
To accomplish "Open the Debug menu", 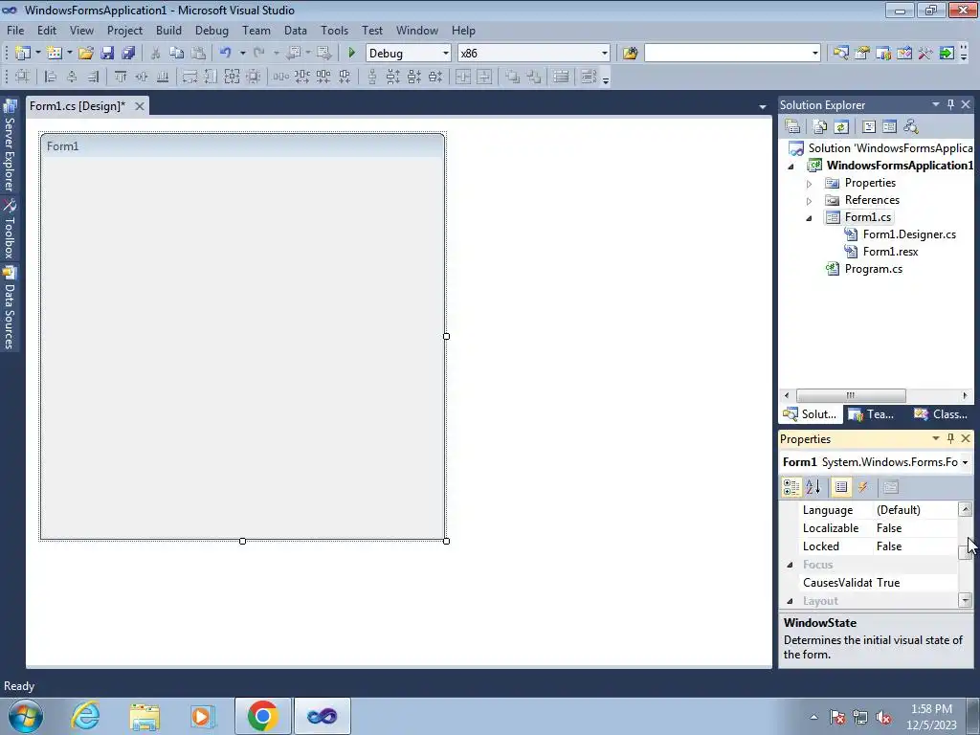I will pos(212,30).
